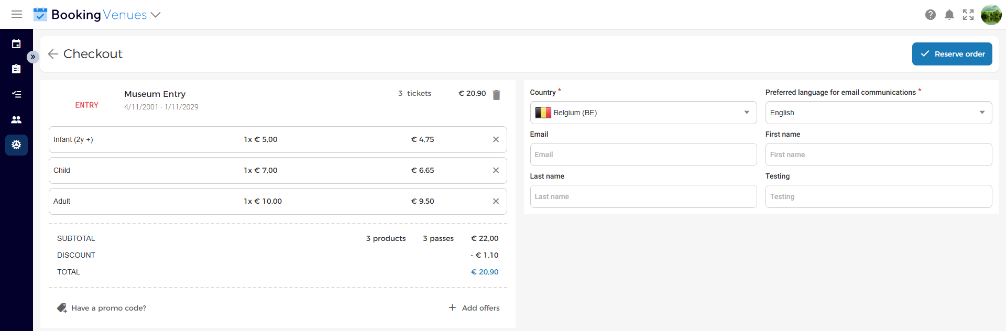Open the hamburger menu
Viewport: 1006px width, 331px height.
click(x=17, y=14)
